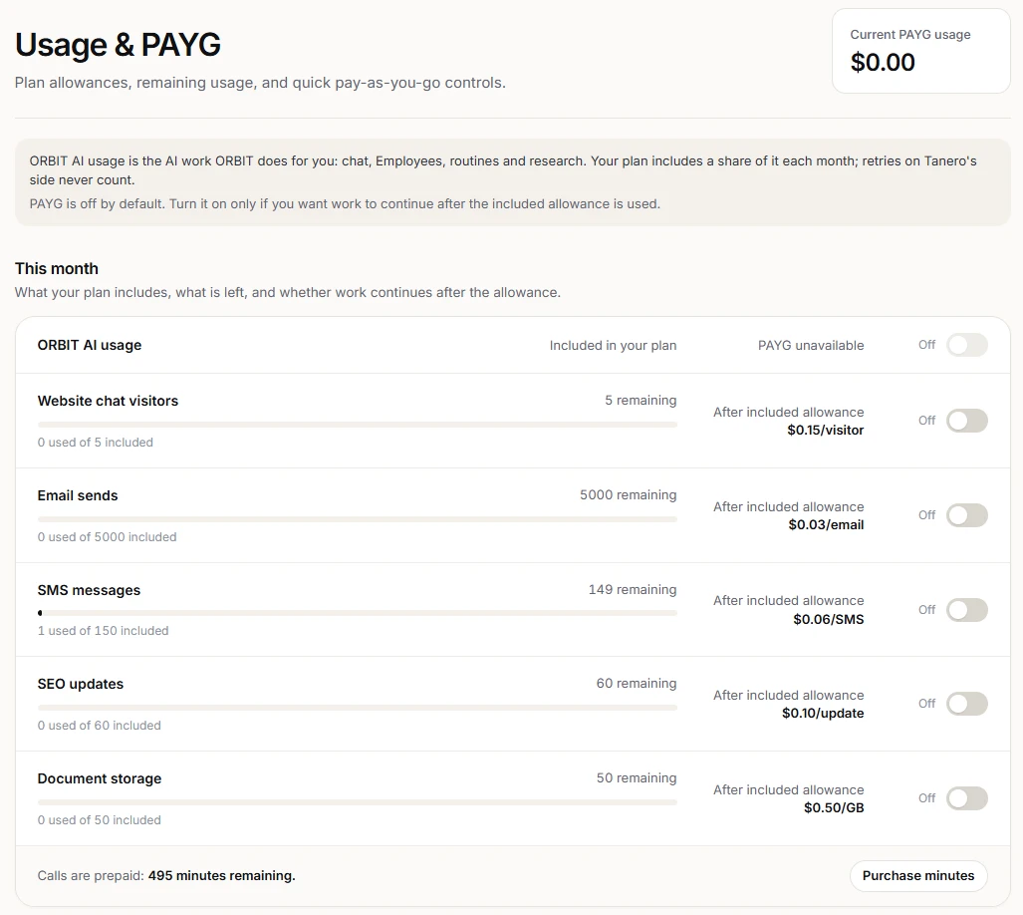Select the SMS messages usage progress bar
Viewport: 1023px width, 915px height.
coord(358,613)
